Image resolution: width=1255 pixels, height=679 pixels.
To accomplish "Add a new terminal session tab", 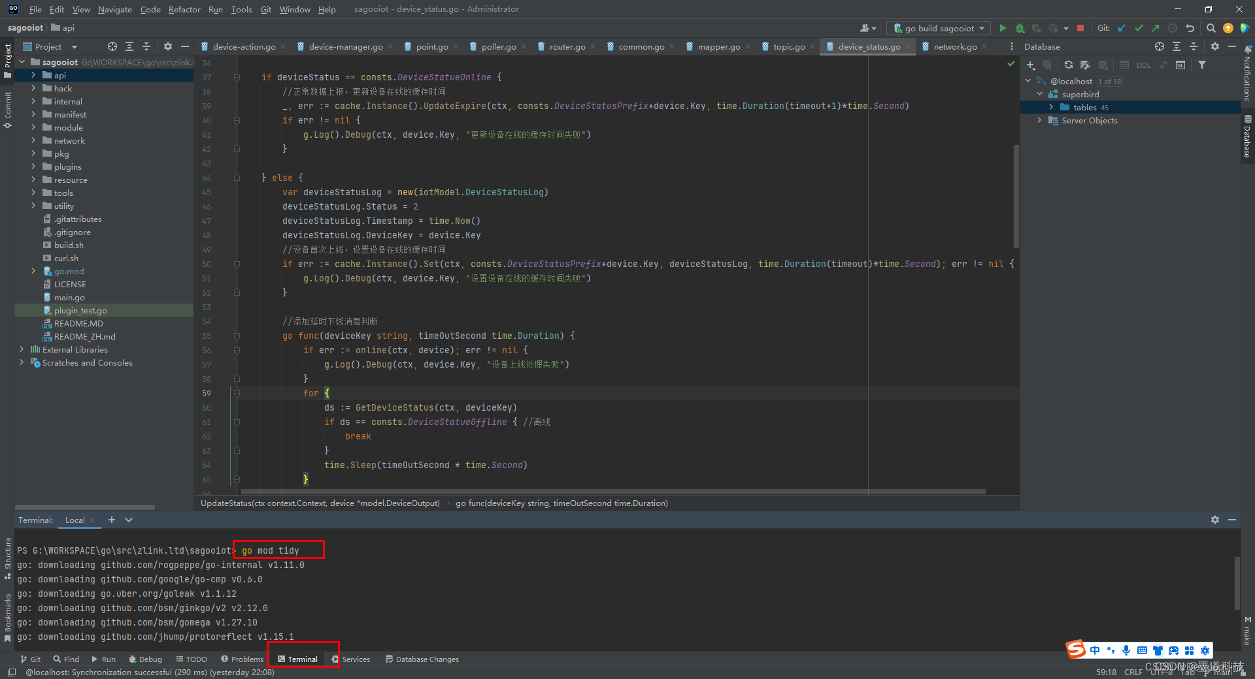I will point(112,520).
